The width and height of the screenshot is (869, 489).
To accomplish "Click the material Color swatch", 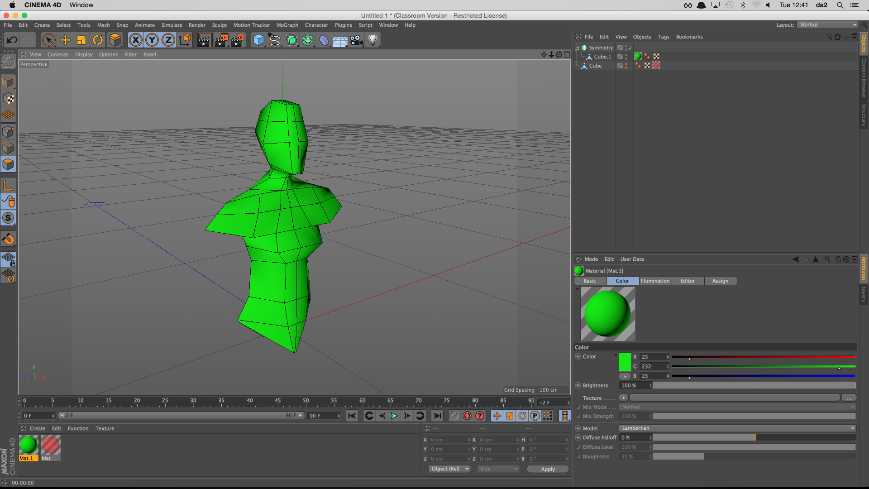I will click(625, 362).
